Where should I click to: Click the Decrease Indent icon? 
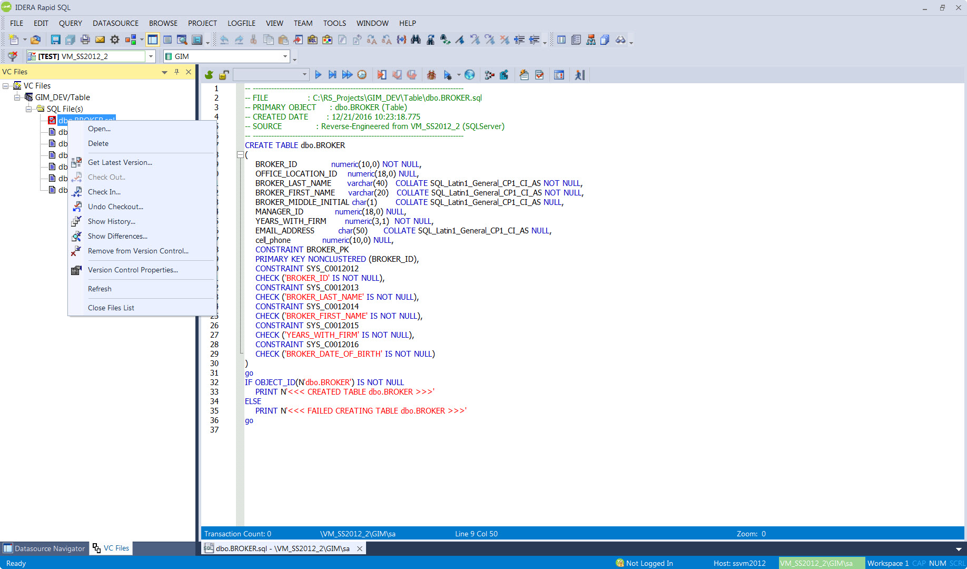pos(534,40)
